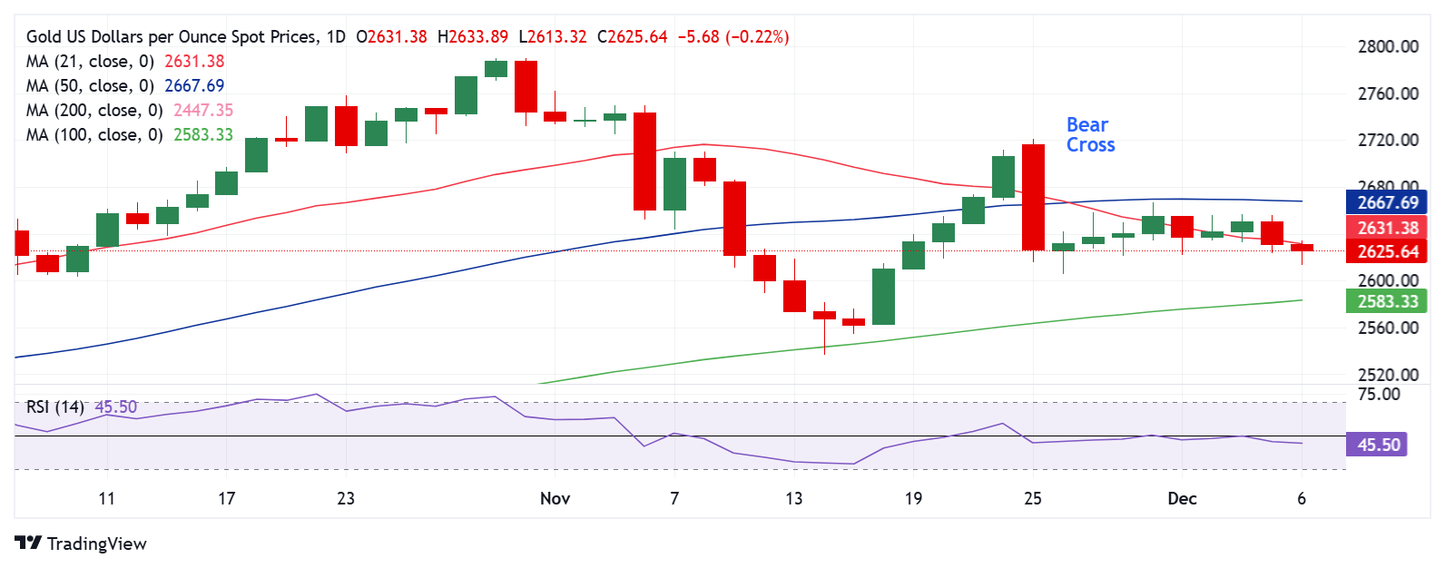The height and width of the screenshot is (568, 1445).
Task: Click the RSI (14) indicator legend
Action: point(55,407)
